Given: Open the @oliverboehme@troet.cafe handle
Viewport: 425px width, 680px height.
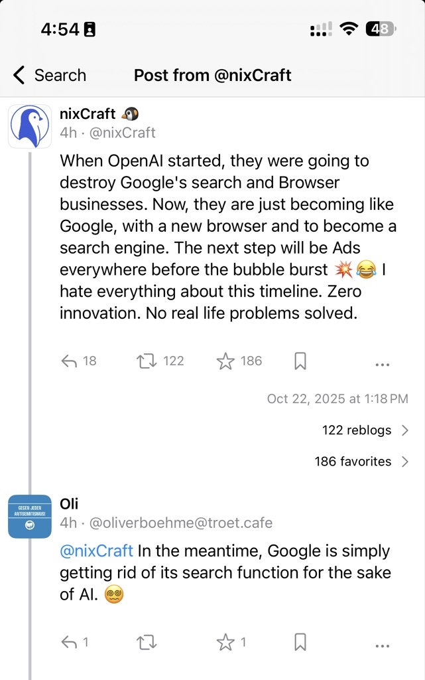Looking at the screenshot, I should (x=180, y=523).
